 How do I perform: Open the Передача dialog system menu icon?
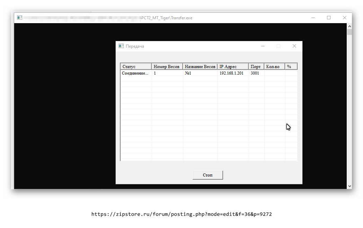[x=121, y=46]
